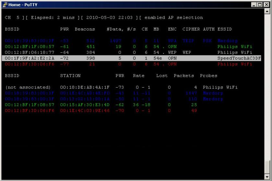The height and width of the screenshot is (181, 272).
Task: Click the 'Packets' column header
Action: tap(184, 76)
